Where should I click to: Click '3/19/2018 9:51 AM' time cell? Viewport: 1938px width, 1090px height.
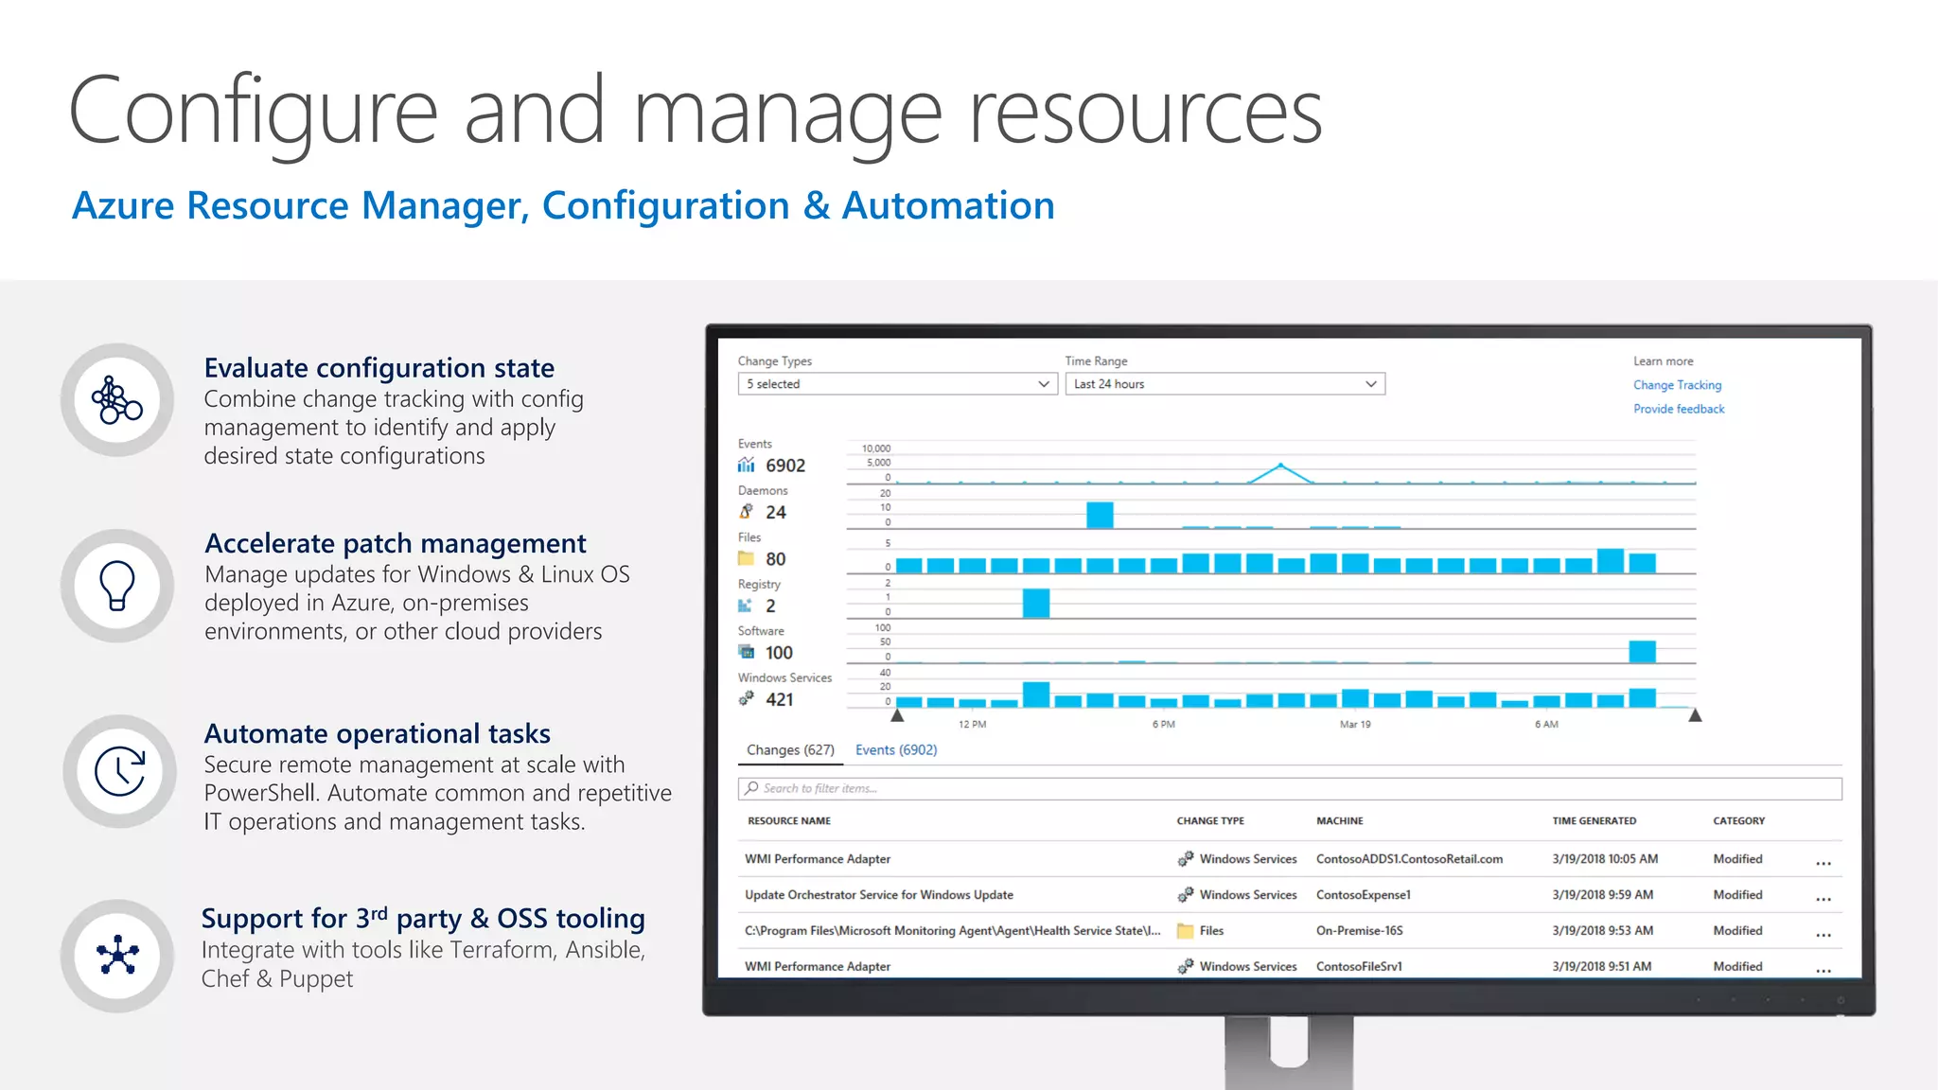tap(1601, 967)
